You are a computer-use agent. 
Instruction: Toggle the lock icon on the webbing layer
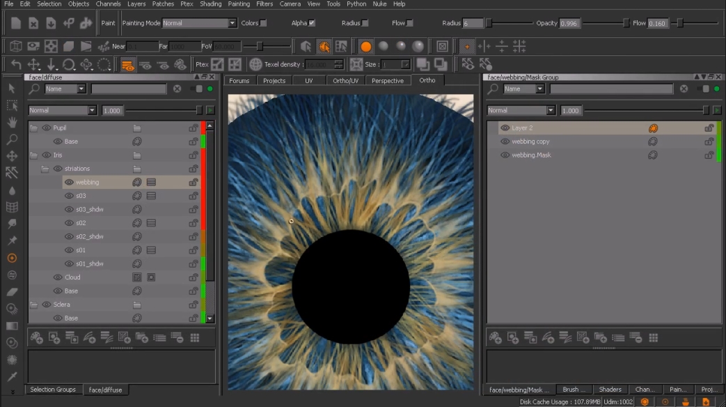click(193, 182)
